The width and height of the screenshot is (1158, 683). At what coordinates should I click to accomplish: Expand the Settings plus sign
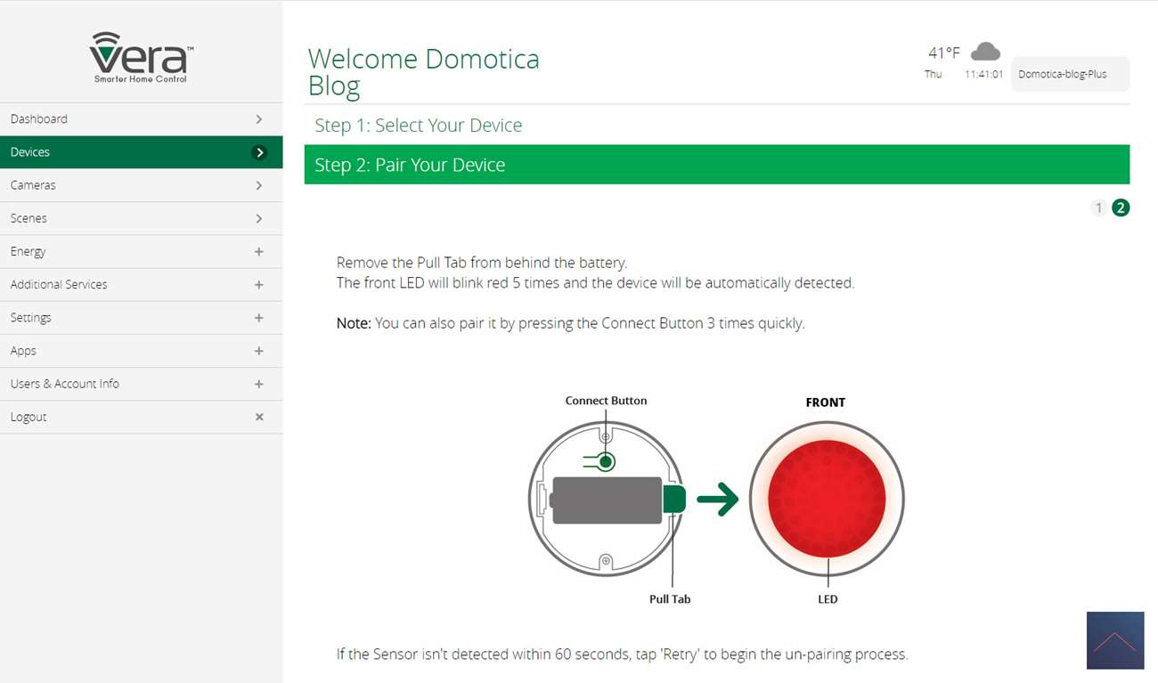tap(259, 318)
